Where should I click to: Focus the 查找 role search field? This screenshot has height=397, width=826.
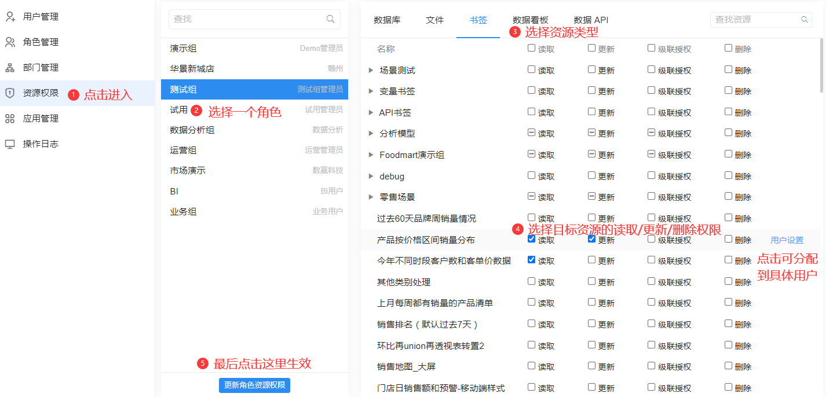pyautogui.click(x=254, y=19)
